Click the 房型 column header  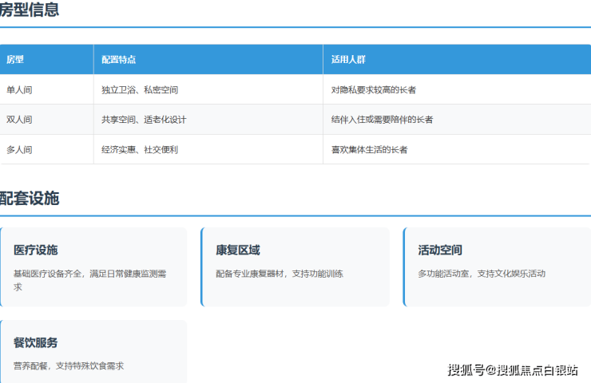pos(15,60)
